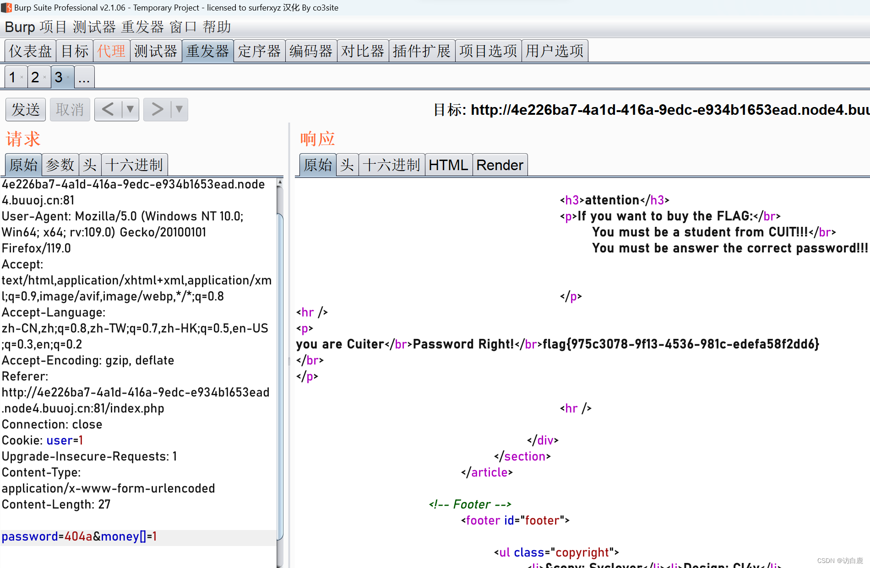Send the request with 发送 button
Image resolution: width=870 pixels, height=568 pixels.
tap(26, 109)
